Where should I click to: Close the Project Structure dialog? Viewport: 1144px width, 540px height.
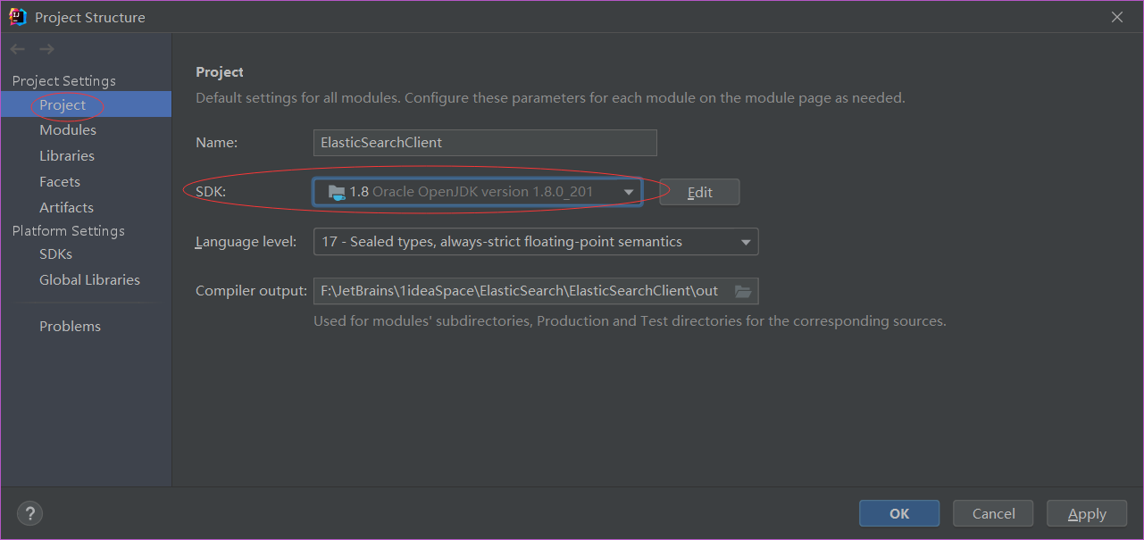click(x=1117, y=17)
